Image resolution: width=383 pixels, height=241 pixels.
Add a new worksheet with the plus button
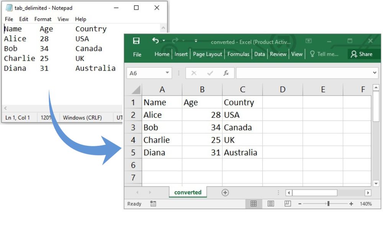tap(225, 192)
